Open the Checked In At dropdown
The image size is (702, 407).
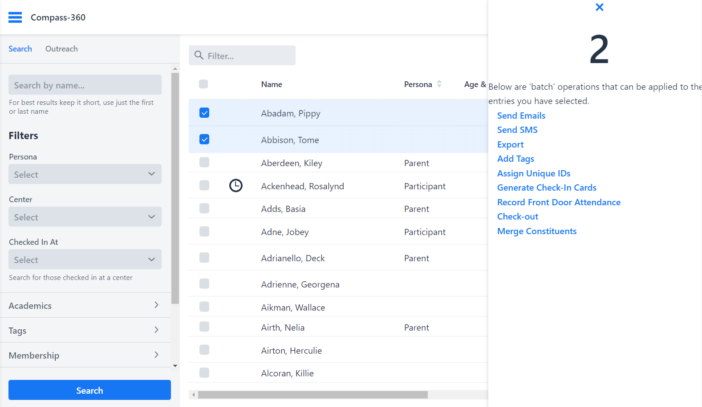[85, 259]
